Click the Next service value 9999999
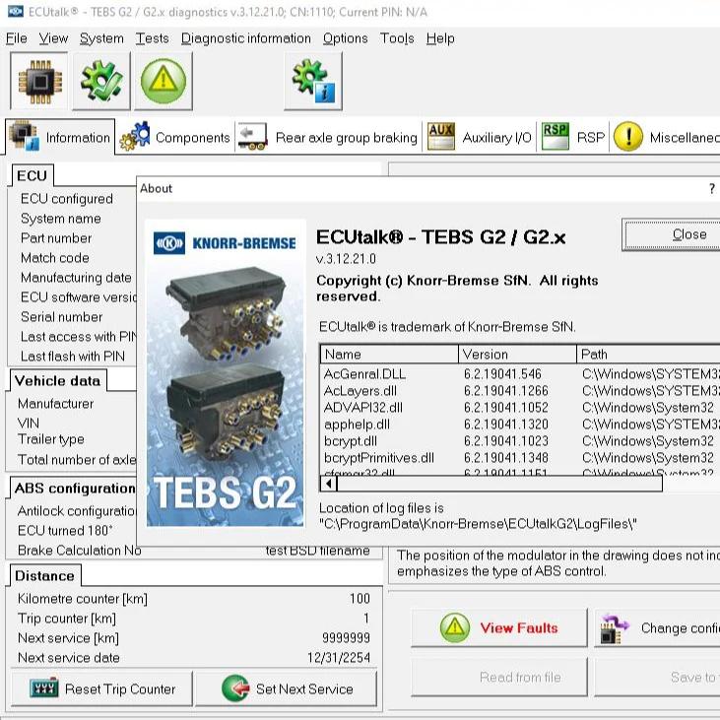The image size is (720, 720). point(347,638)
